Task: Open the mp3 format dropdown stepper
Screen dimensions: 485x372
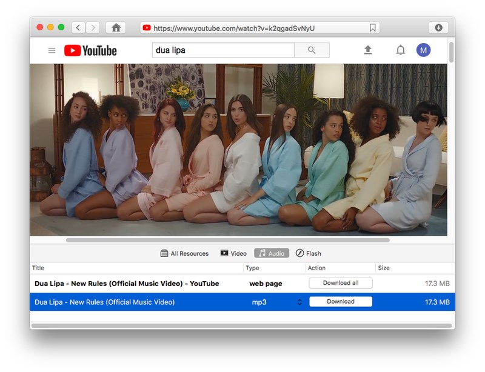Action: coord(299,302)
